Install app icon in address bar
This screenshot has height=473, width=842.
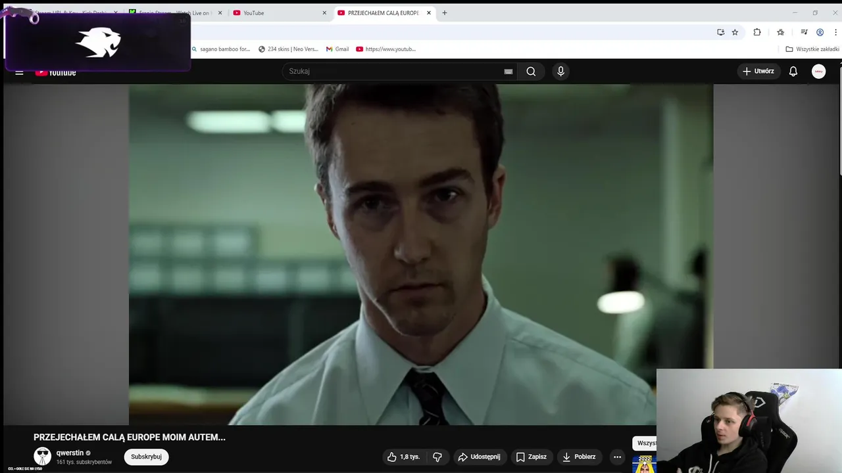coord(720,32)
